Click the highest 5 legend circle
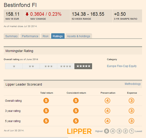 pyautogui.click(x=106, y=131)
